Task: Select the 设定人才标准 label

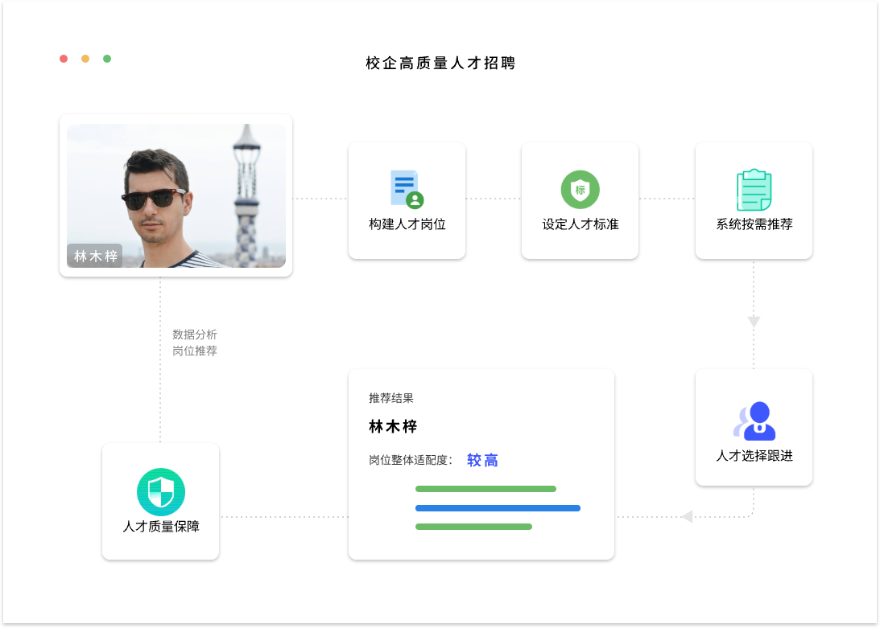Action: coord(580,224)
